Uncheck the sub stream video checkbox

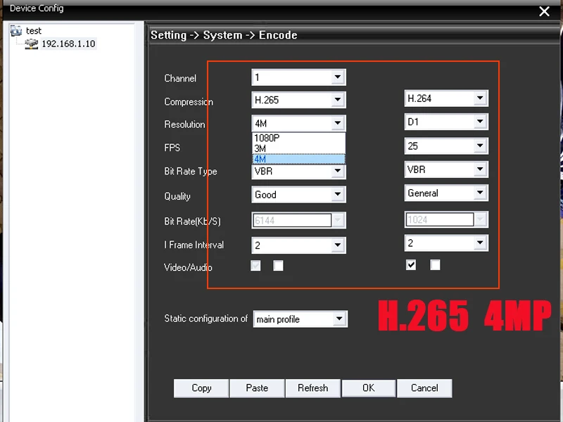click(x=411, y=265)
